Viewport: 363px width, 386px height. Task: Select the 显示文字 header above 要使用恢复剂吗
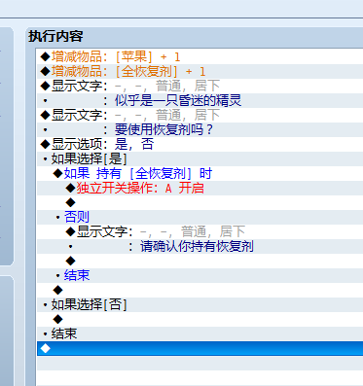pos(200,115)
